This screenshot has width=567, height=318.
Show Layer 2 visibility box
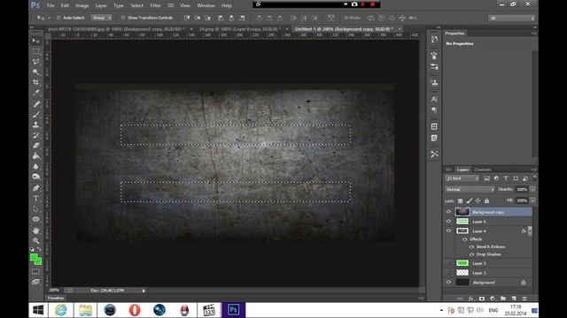[449, 263]
